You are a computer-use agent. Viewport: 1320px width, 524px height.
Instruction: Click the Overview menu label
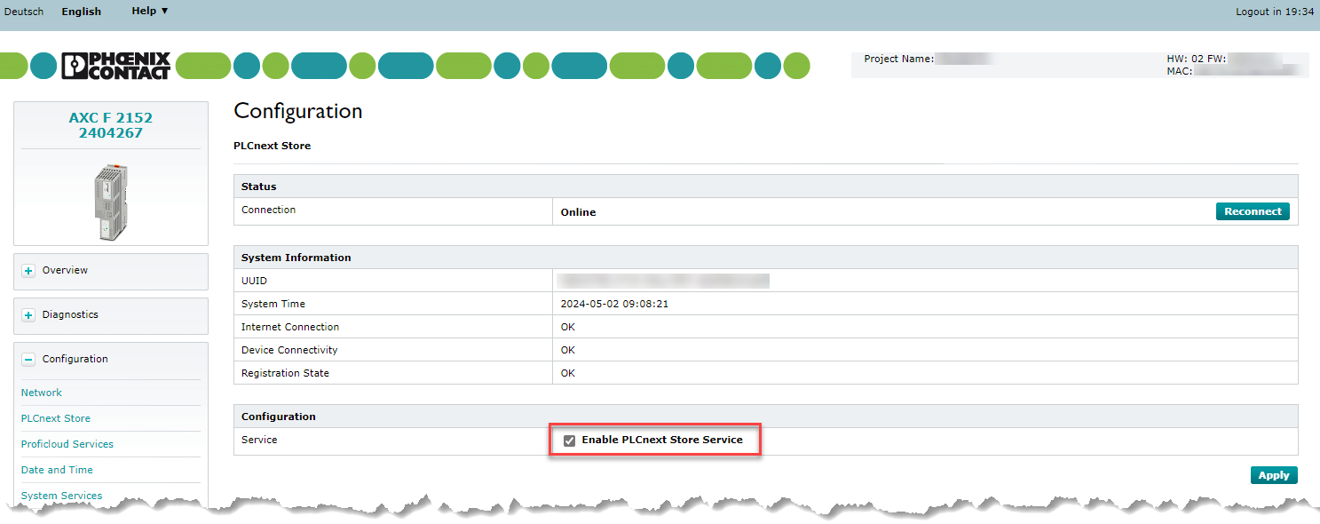[65, 270]
